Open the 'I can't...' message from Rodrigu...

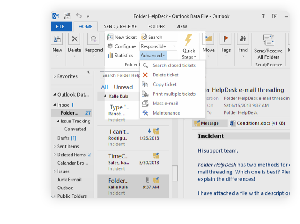133,138
